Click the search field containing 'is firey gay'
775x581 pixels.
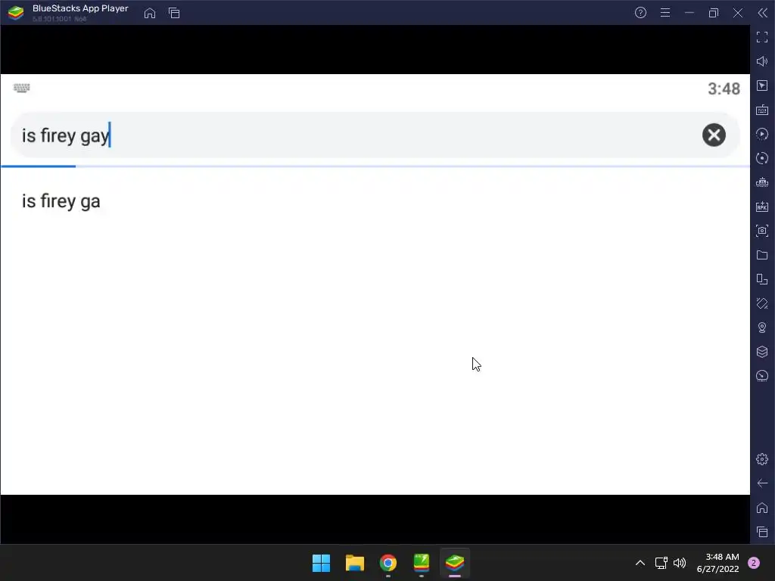[375, 135]
